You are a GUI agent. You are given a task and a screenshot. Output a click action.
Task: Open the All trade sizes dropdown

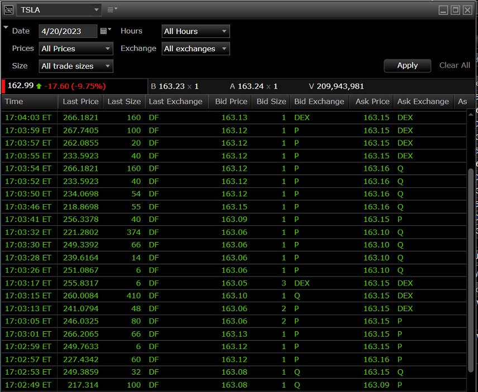point(76,66)
